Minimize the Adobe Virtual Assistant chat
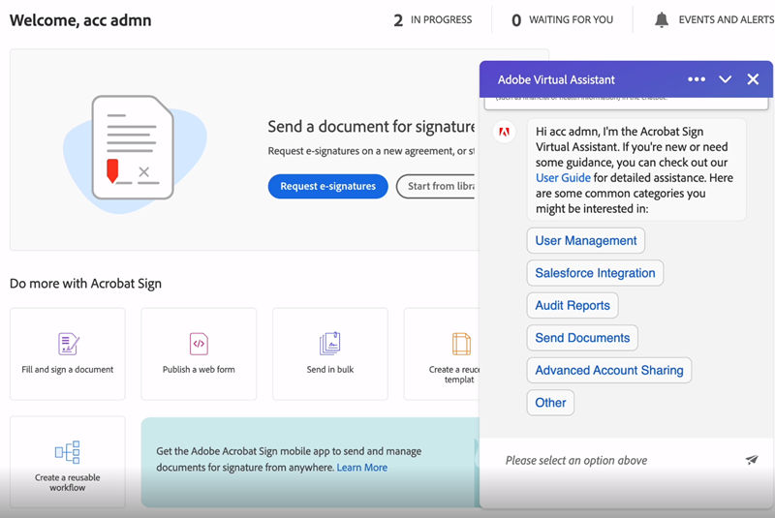775x518 pixels. tap(725, 79)
